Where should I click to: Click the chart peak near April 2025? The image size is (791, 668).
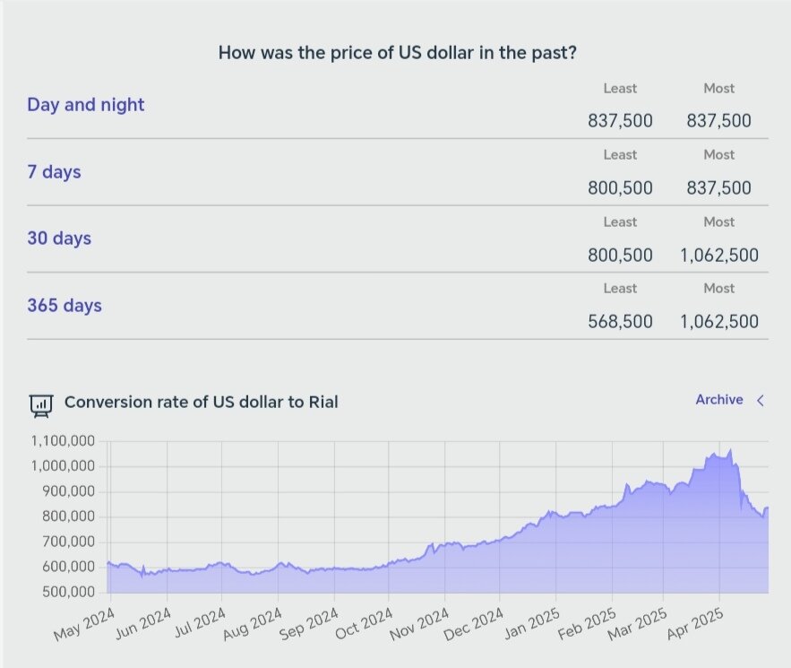[730, 450]
